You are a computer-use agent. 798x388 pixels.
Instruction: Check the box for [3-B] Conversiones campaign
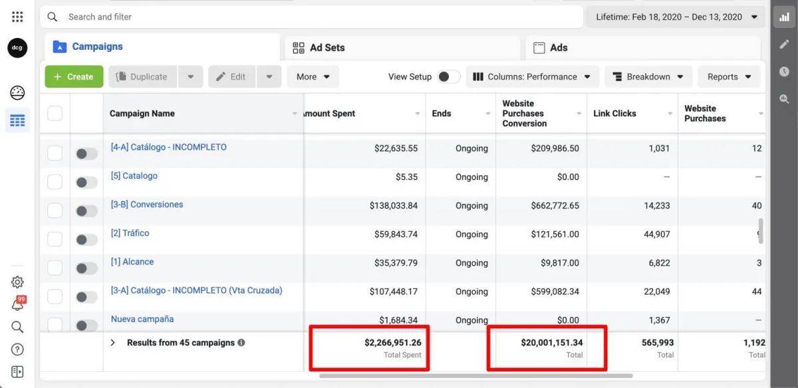coord(55,211)
